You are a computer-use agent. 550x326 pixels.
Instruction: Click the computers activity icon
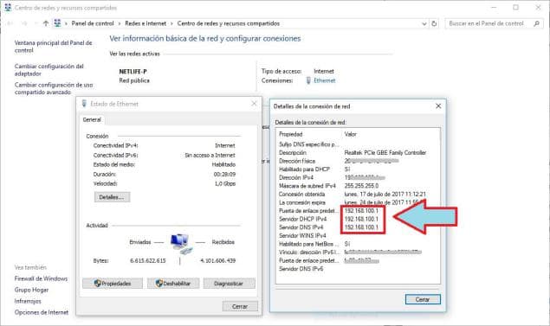(181, 243)
